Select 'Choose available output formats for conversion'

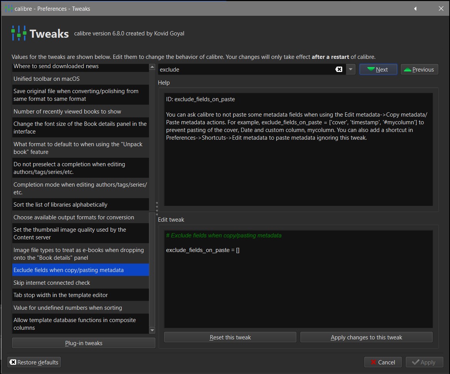click(80, 217)
